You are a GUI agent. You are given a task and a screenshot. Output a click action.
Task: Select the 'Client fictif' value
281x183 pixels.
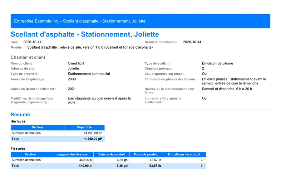click(76, 63)
